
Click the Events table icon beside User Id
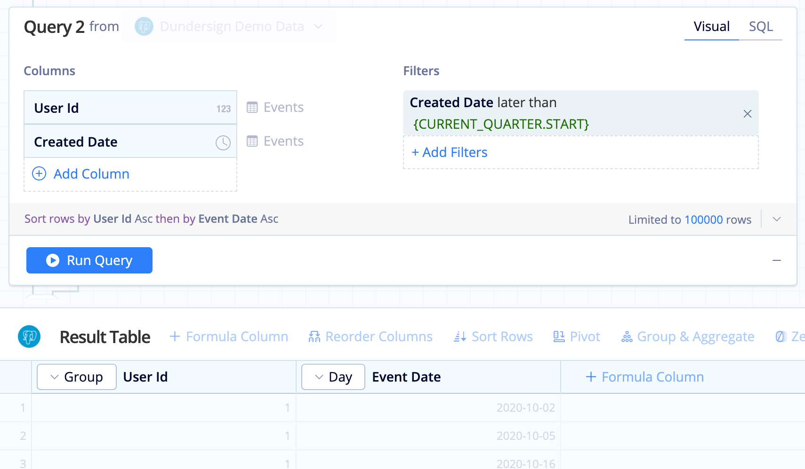coord(252,108)
